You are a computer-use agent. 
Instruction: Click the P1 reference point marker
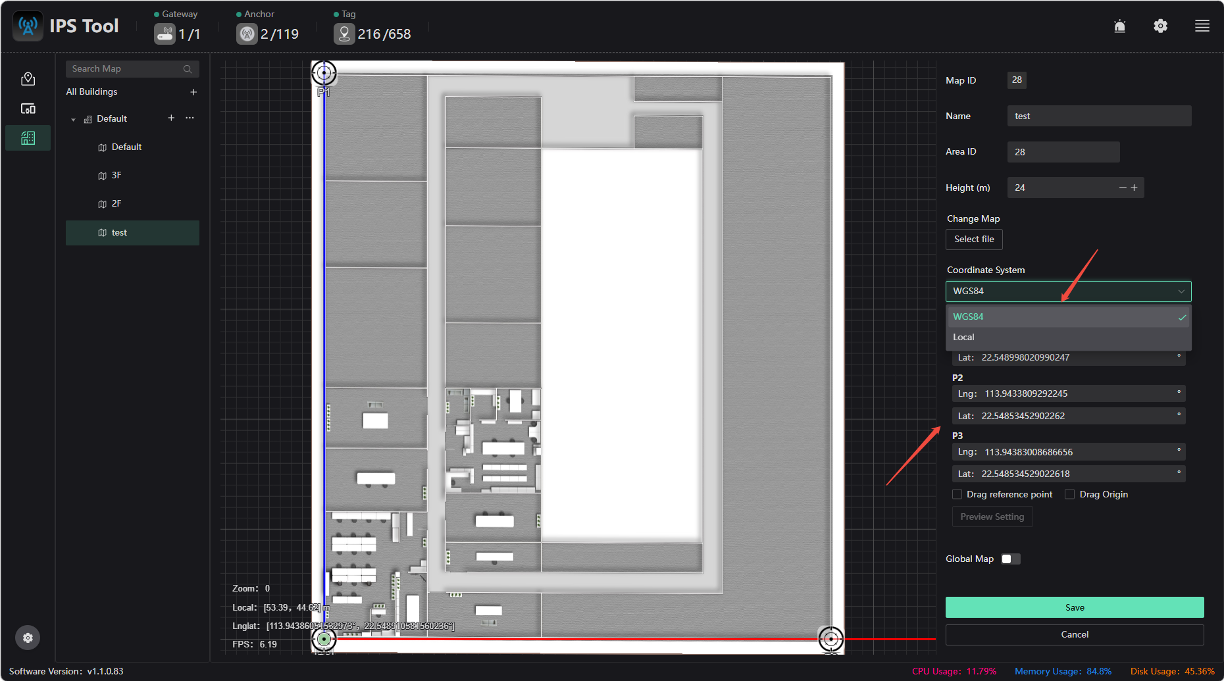tap(324, 73)
